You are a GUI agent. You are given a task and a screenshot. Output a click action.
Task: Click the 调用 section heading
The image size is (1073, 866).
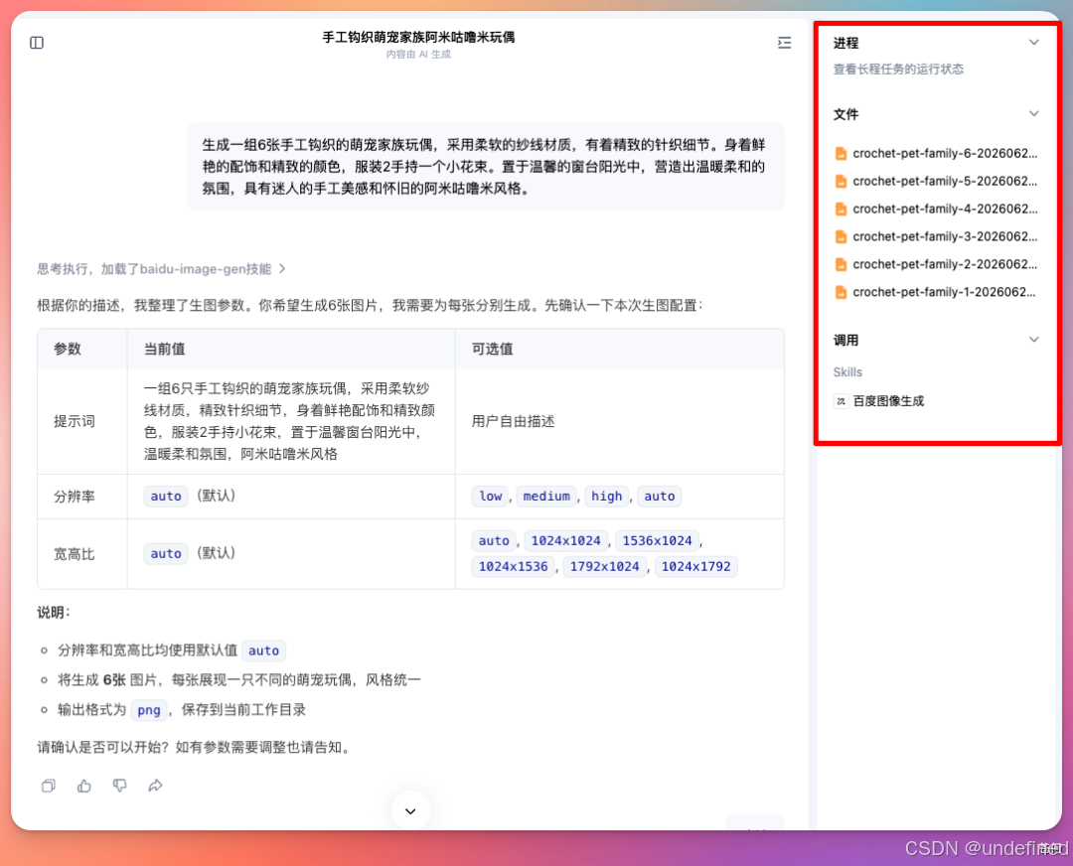pyautogui.click(x=845, y=340)
